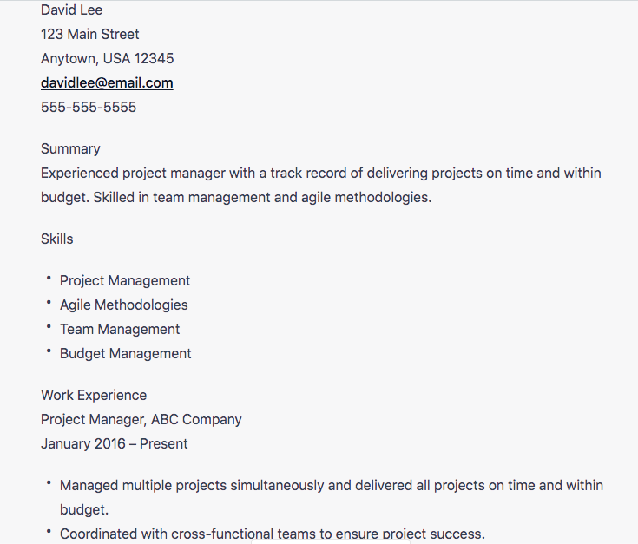Click 'agile methodologies' in the summary sentence
The height and width of the screenshot is (544, 638).
(x=365, y=198)
